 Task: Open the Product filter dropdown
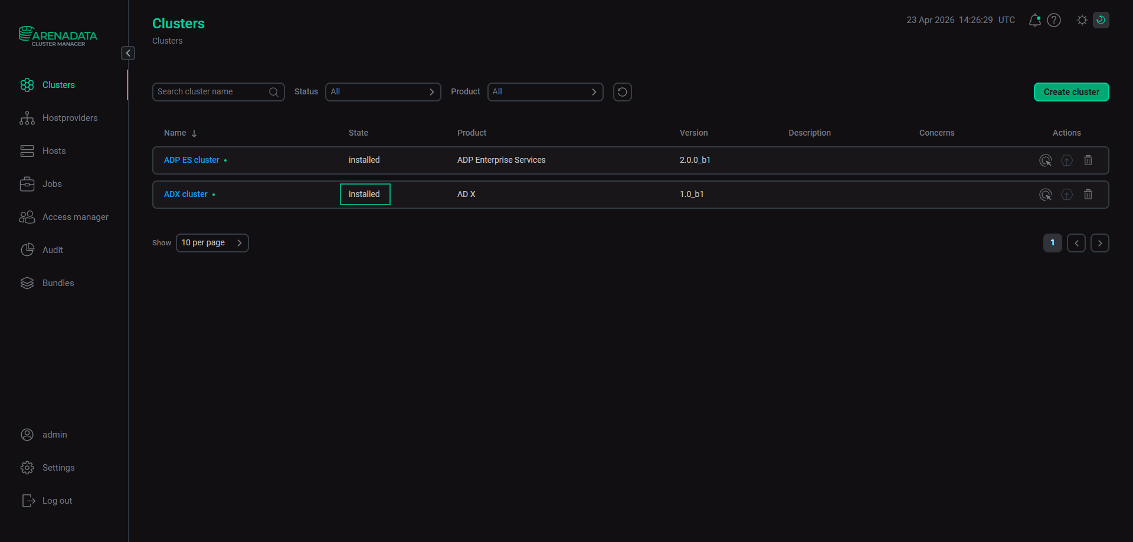(545, 92)
